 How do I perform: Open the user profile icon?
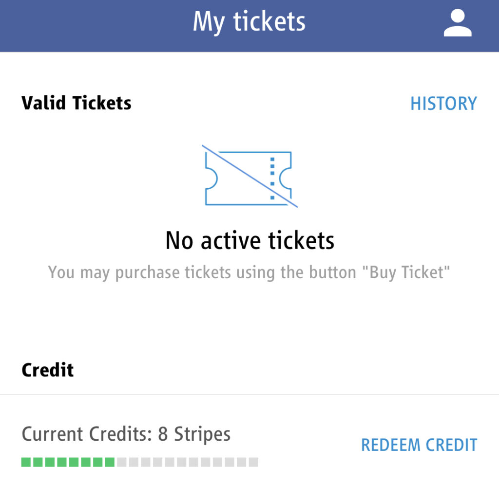[x=457, y=24]
